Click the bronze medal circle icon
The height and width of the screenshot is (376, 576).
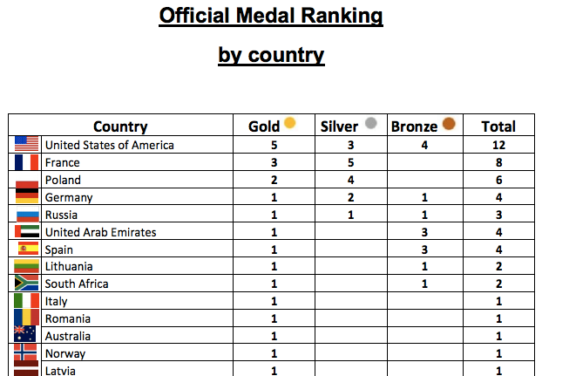click(450, 125)
